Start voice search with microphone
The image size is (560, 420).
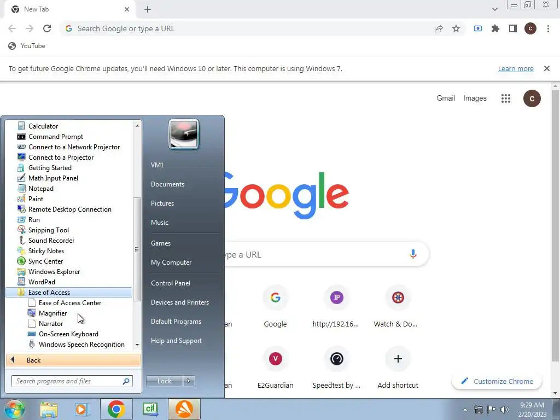coord(413,254)
